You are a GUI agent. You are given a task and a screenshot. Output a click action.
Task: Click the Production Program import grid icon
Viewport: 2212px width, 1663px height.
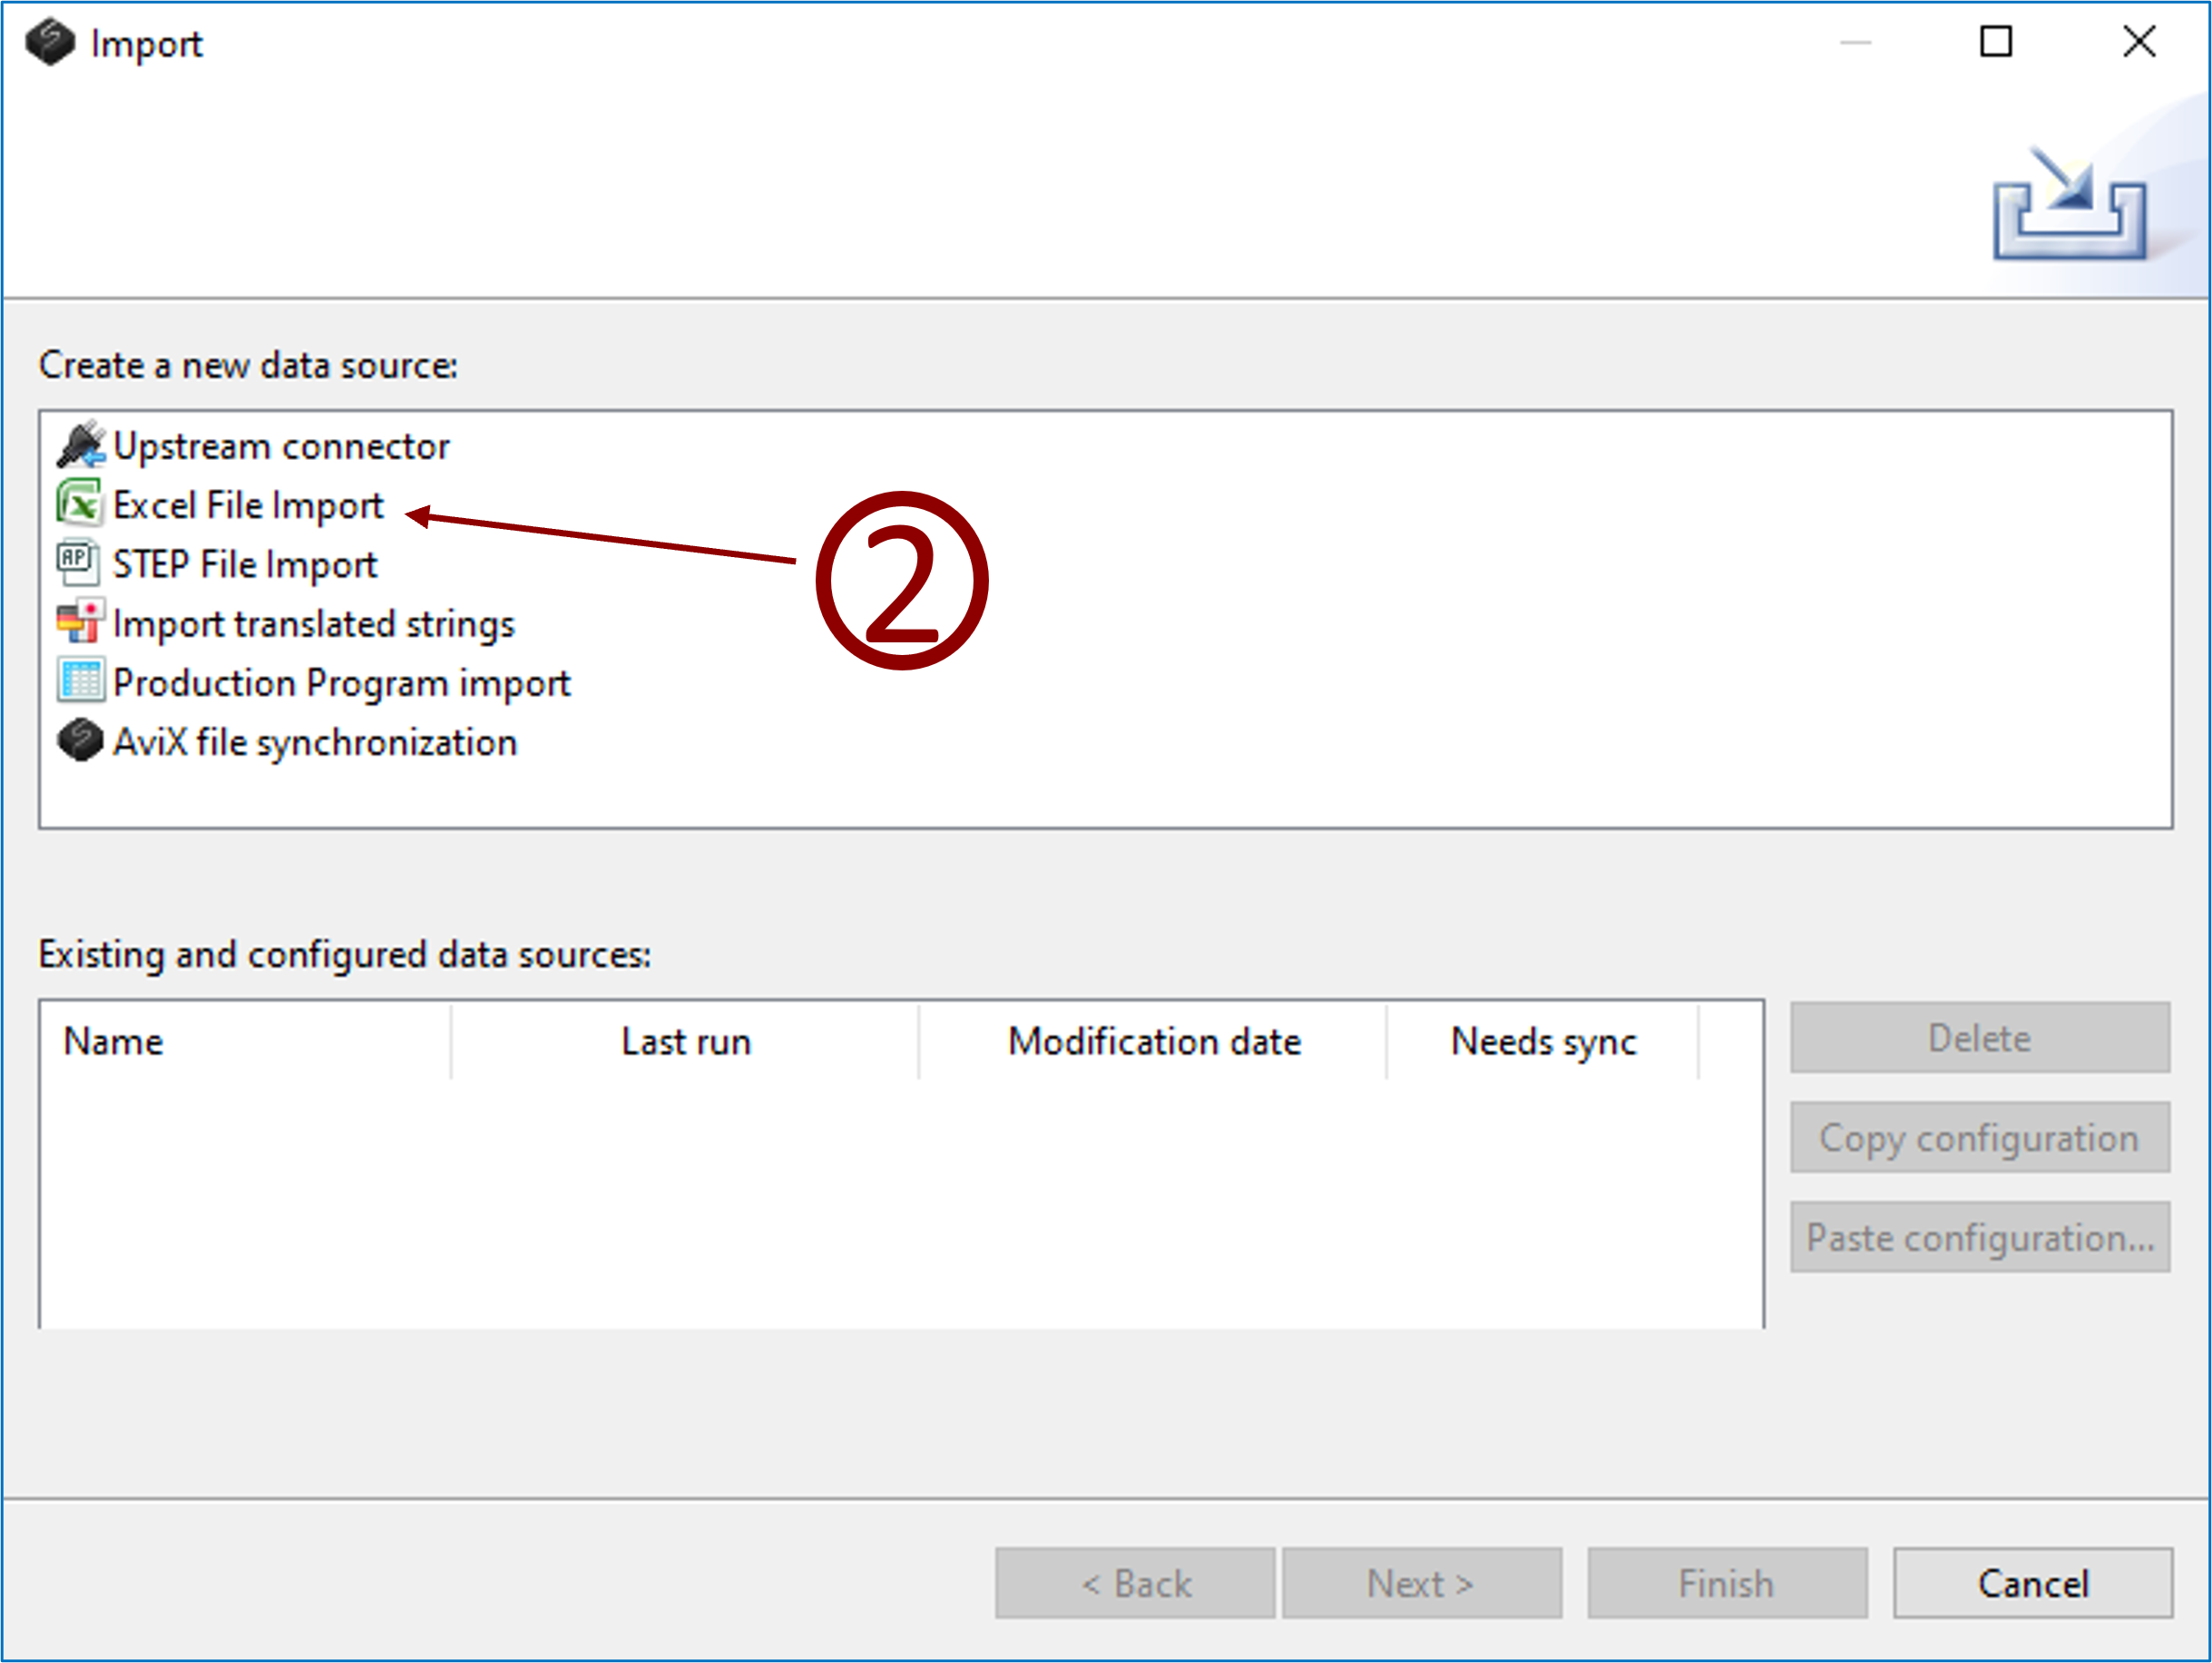[80, 682]
